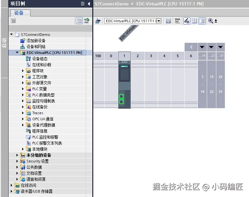Click the project tree toolbar arrow table icon
Viewport: 249px width, 197px height.
pos(87,21)
